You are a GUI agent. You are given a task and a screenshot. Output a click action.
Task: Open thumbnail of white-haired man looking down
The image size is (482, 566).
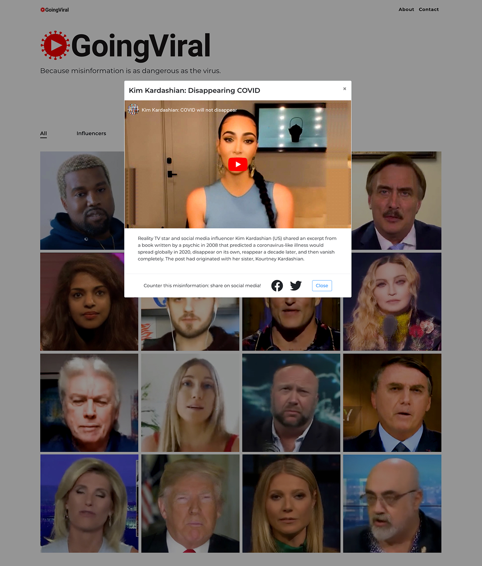[89, 402]
